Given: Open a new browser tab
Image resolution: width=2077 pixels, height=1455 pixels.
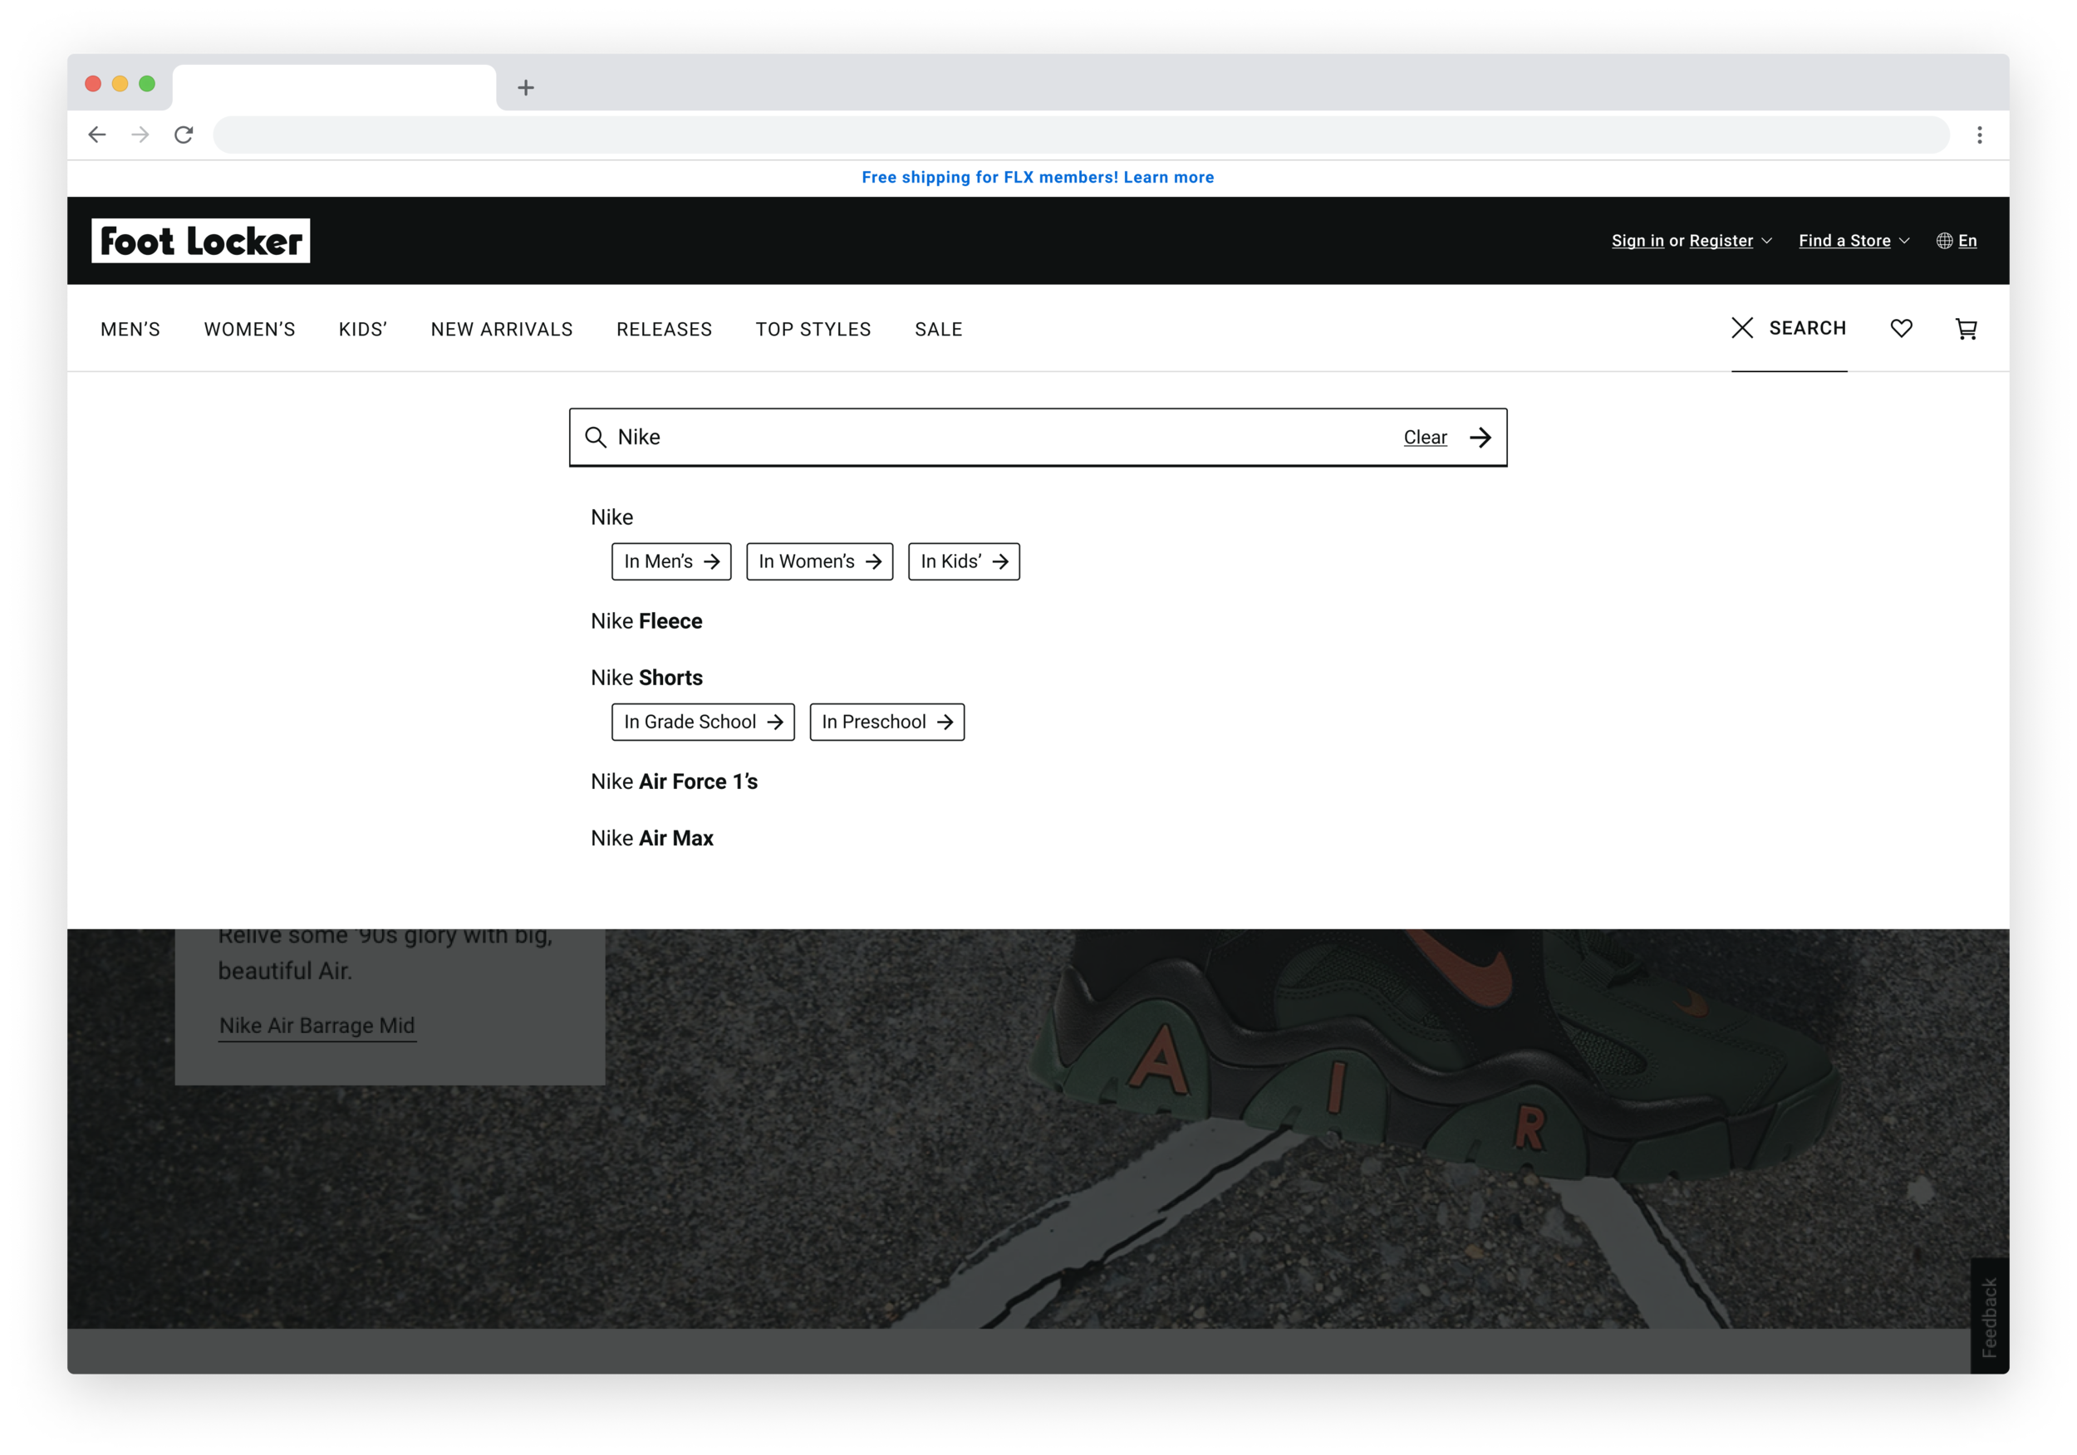Looking at the screenshot, I should [x=526, y=88].
